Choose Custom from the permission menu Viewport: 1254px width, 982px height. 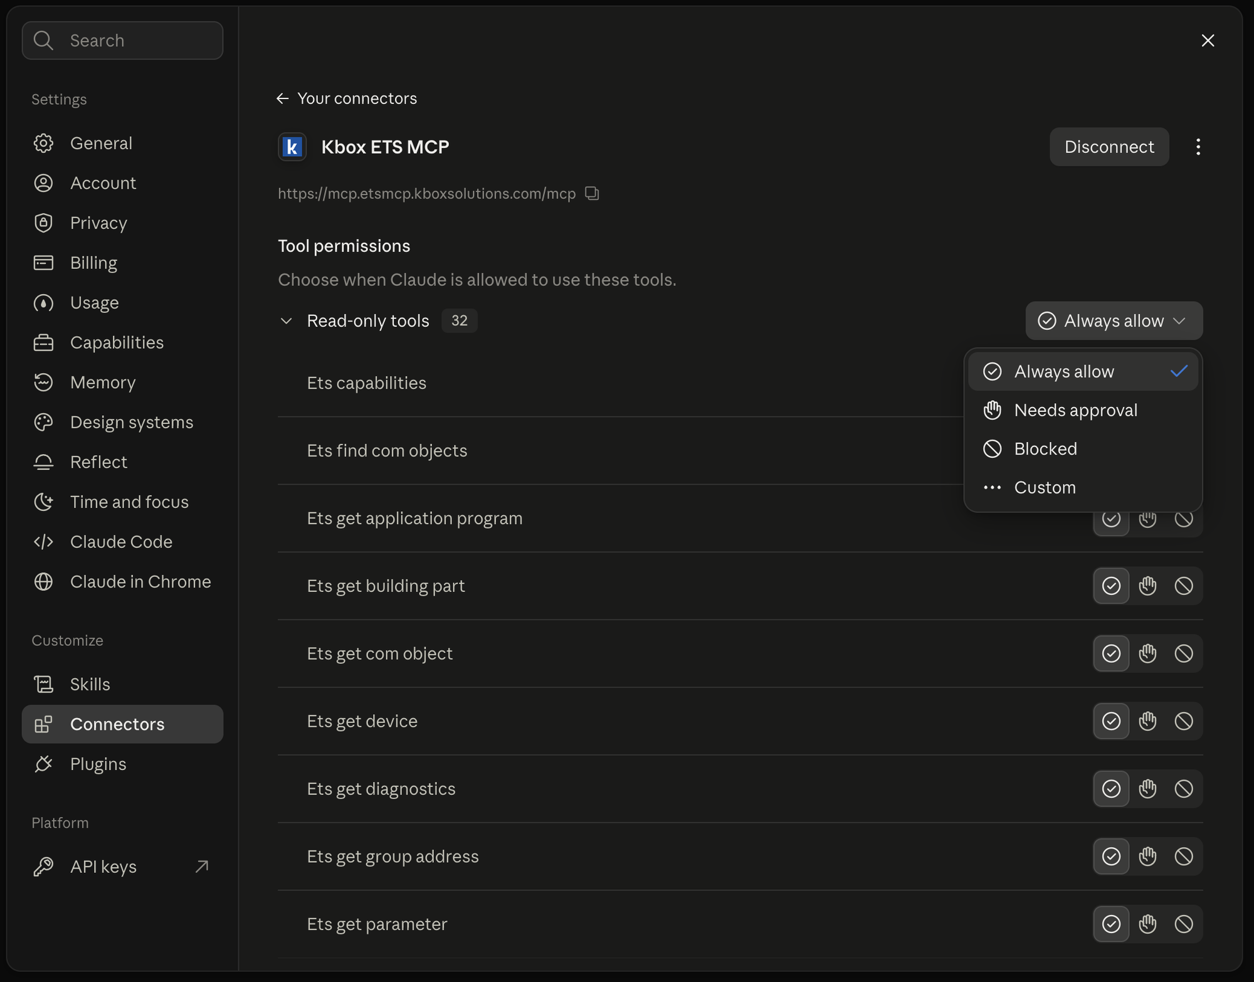(x=1083, y=487)
